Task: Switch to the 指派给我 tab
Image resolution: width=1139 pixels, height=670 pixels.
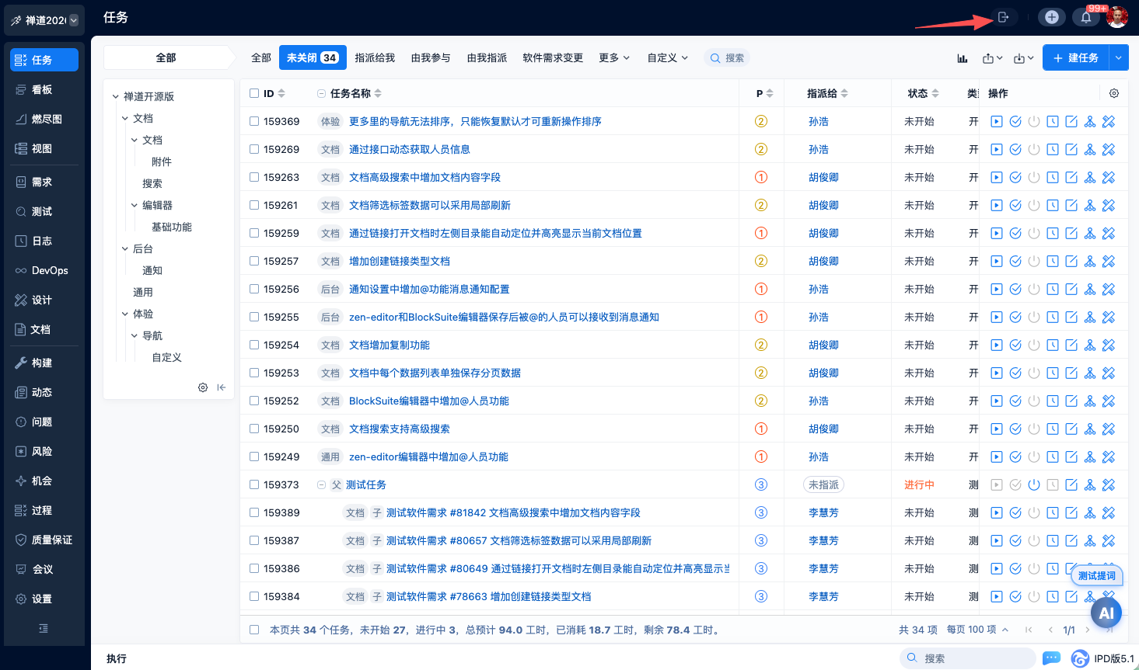Action: point(375,58)
